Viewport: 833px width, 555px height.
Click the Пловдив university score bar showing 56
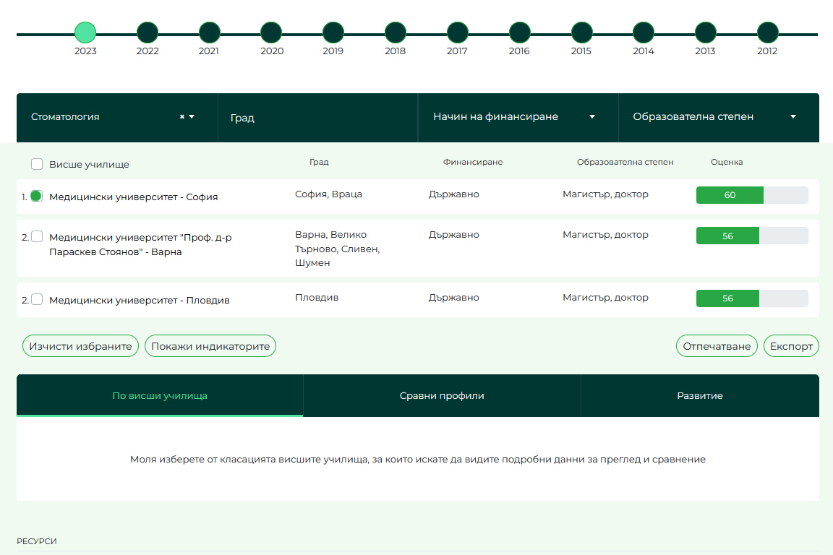tap(752, 298)
